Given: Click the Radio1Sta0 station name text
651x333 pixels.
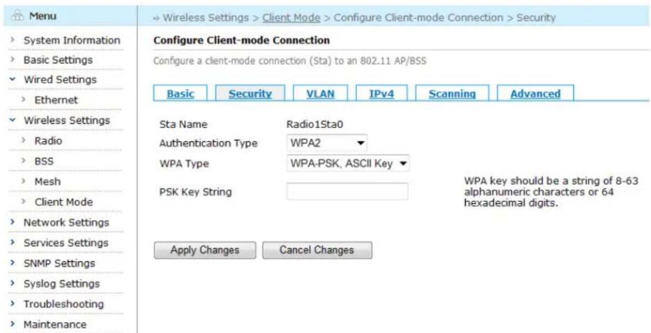Looking at the screenshot, I should [x=315, y=124].
